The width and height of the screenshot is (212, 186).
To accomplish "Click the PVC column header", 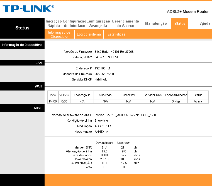I will [x=53, y=95].
